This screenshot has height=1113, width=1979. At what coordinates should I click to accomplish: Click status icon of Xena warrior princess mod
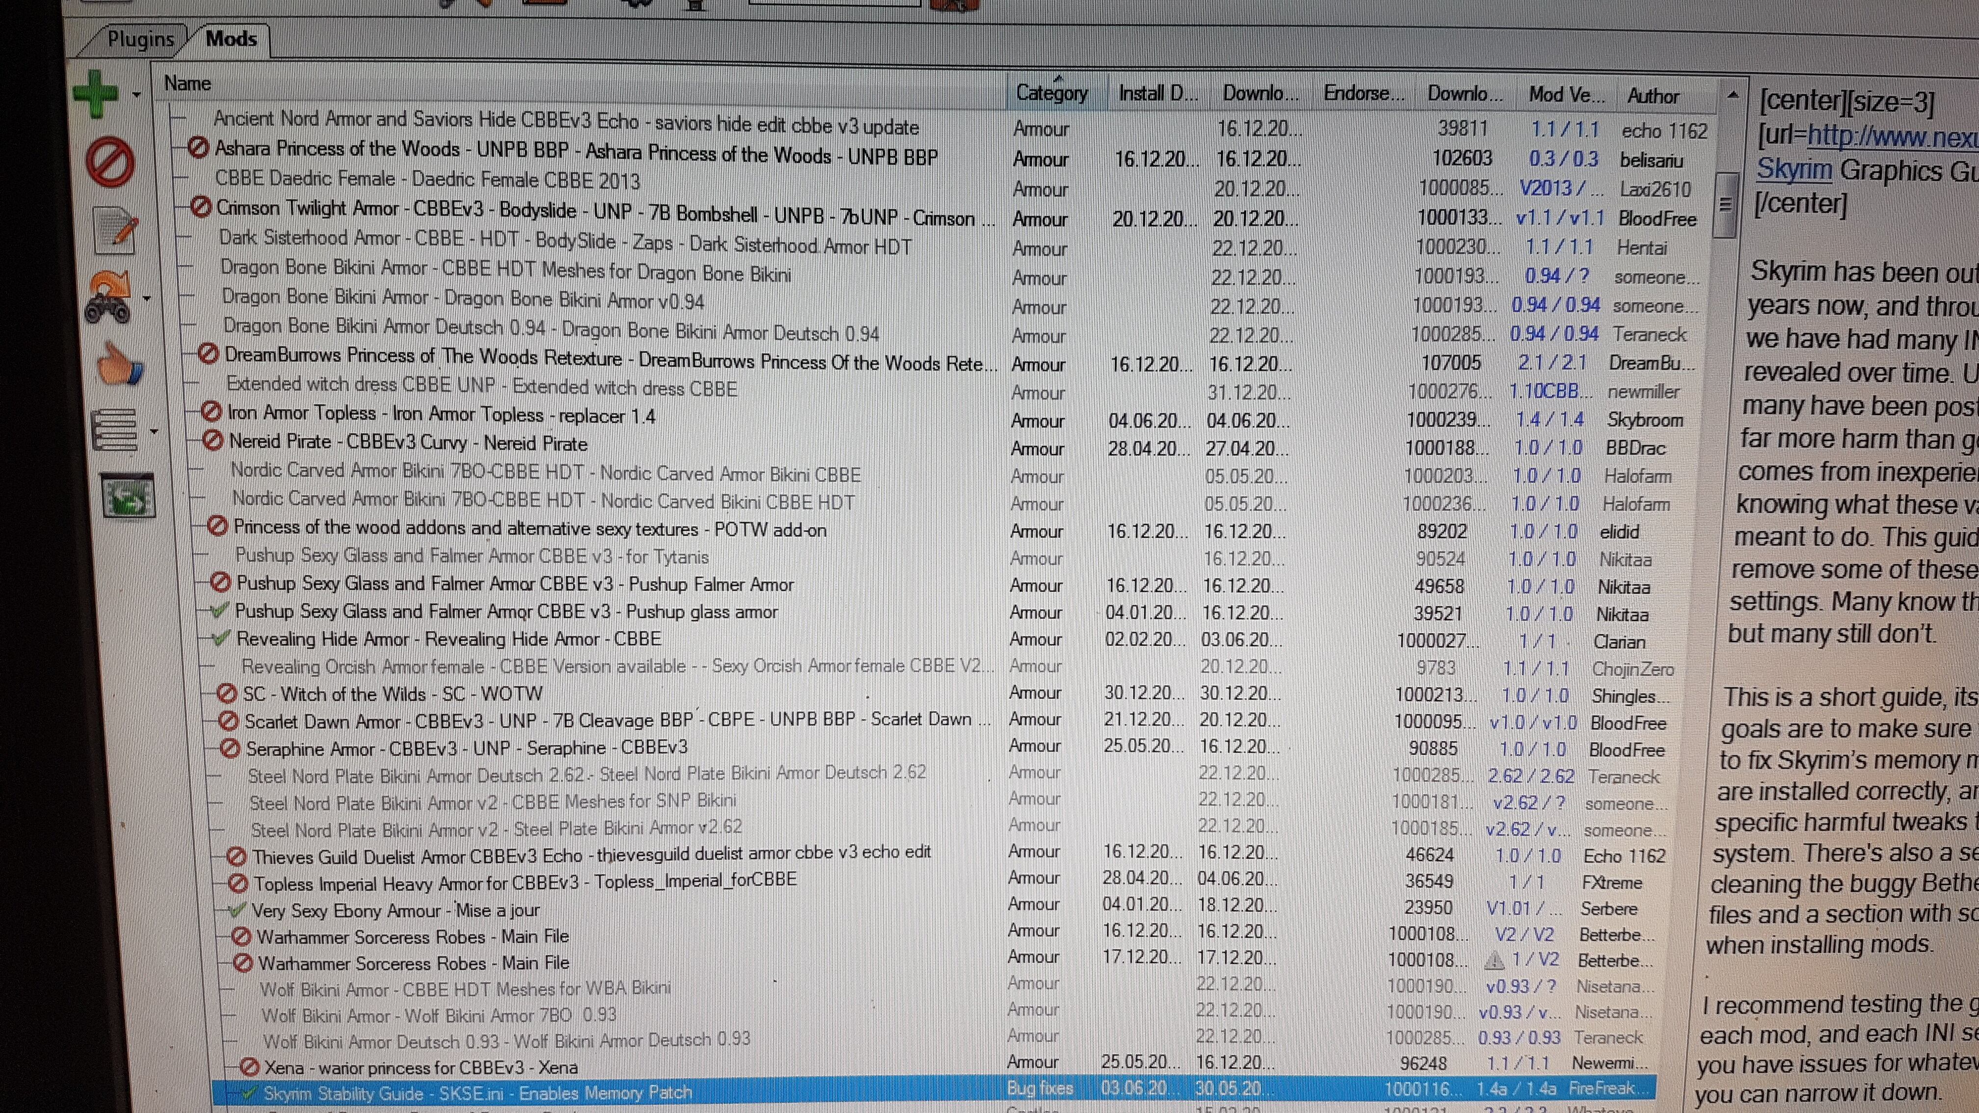(x=249, y=1067)
